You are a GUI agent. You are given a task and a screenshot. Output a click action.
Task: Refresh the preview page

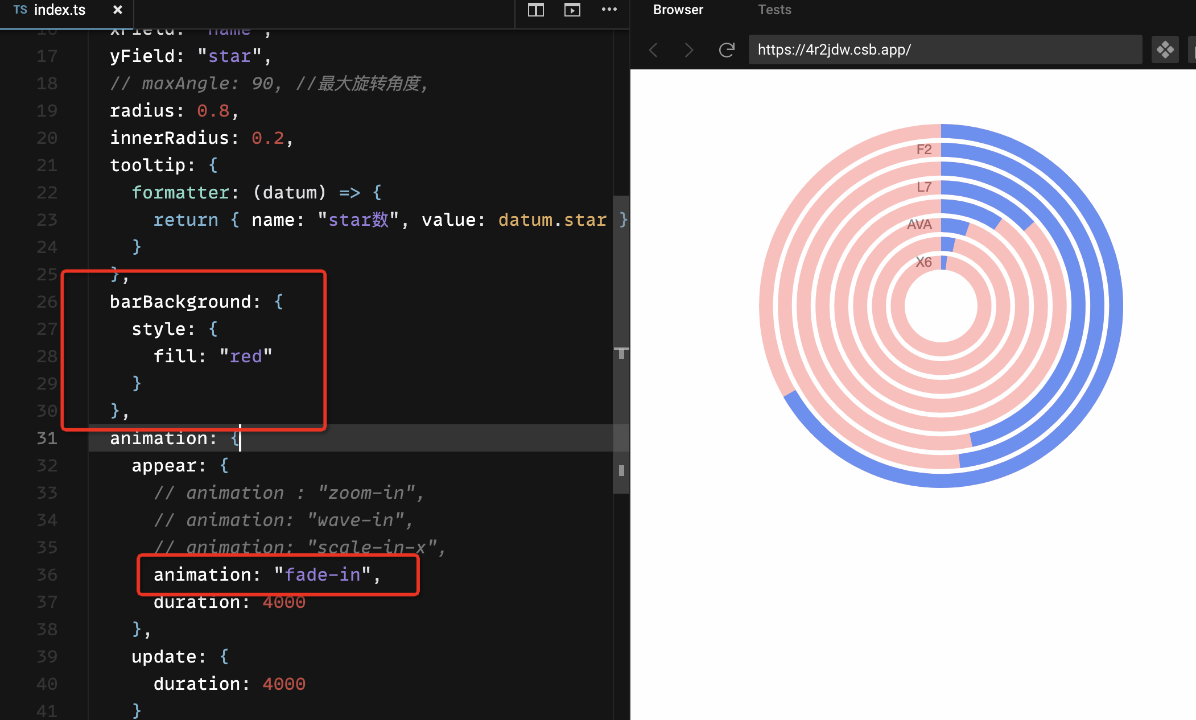pos(727,50)
